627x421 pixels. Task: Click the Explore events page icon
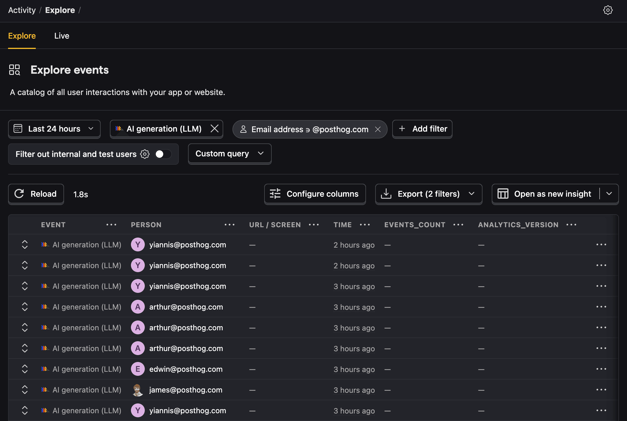pyautogui.click(x=14, y=70)
